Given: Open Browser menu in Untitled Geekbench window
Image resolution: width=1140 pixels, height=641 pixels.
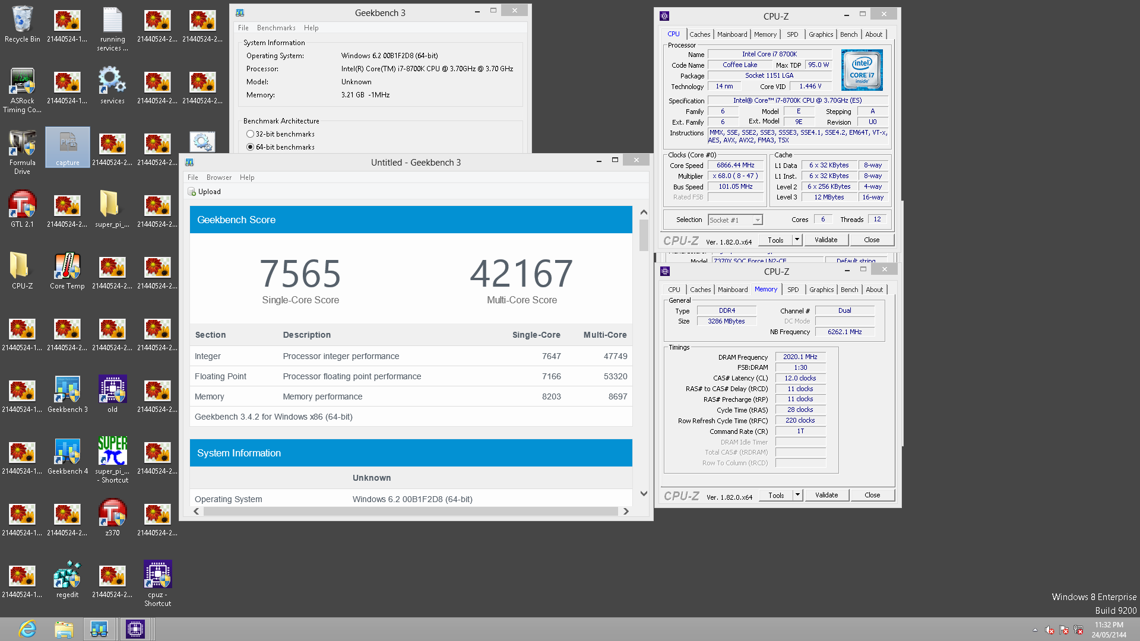Looking at the screenshot, I should point(219,177).
